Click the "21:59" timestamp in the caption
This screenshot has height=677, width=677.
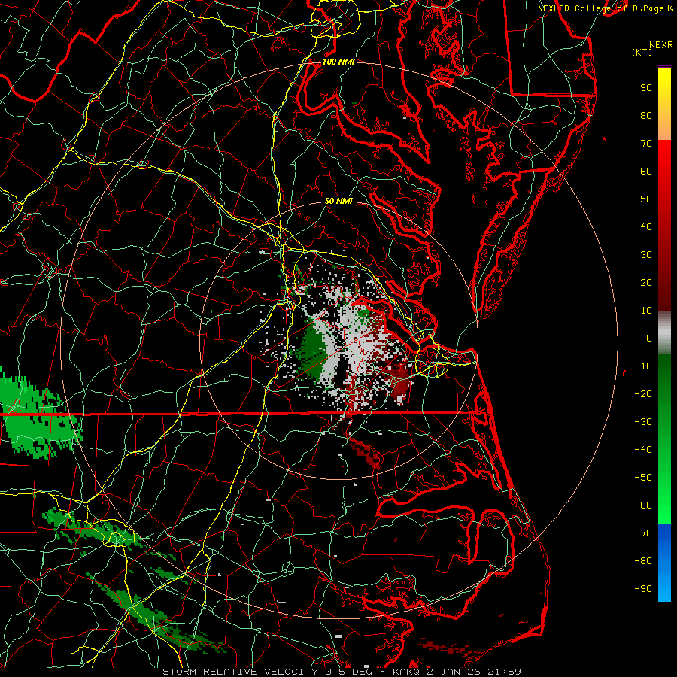tap(504, 672)
